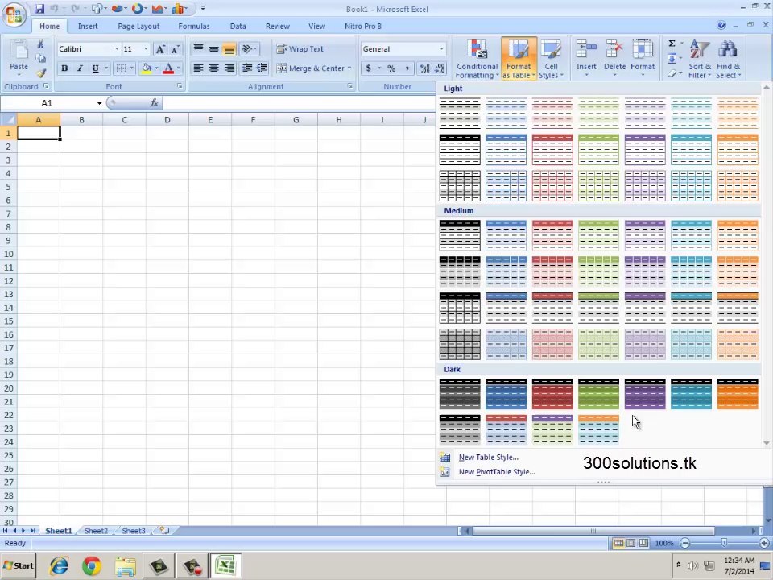This screenshot has height=580, width=773.
Task: Click the Select All corner of the sheet
Action: [8, 119]
